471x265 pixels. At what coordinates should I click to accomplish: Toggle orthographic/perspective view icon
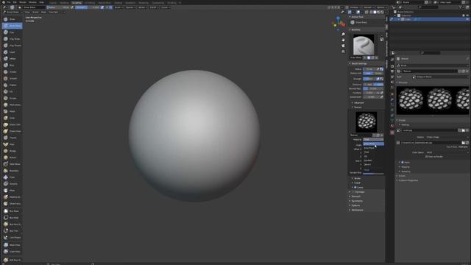[343, 52]
